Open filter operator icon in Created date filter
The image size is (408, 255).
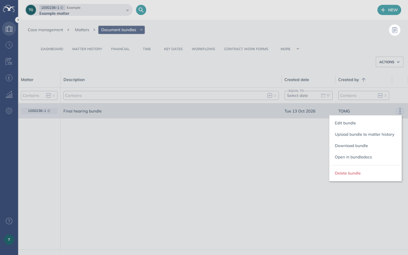pos(328,96)
